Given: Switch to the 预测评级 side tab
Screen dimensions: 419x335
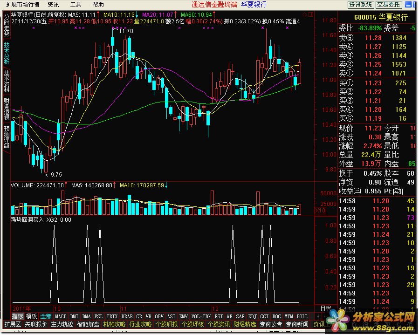Looking at the screenshot, I should pos(7,137).
